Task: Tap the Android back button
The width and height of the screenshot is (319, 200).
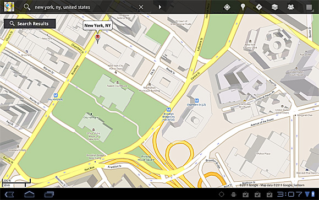Action: (9, 194)
